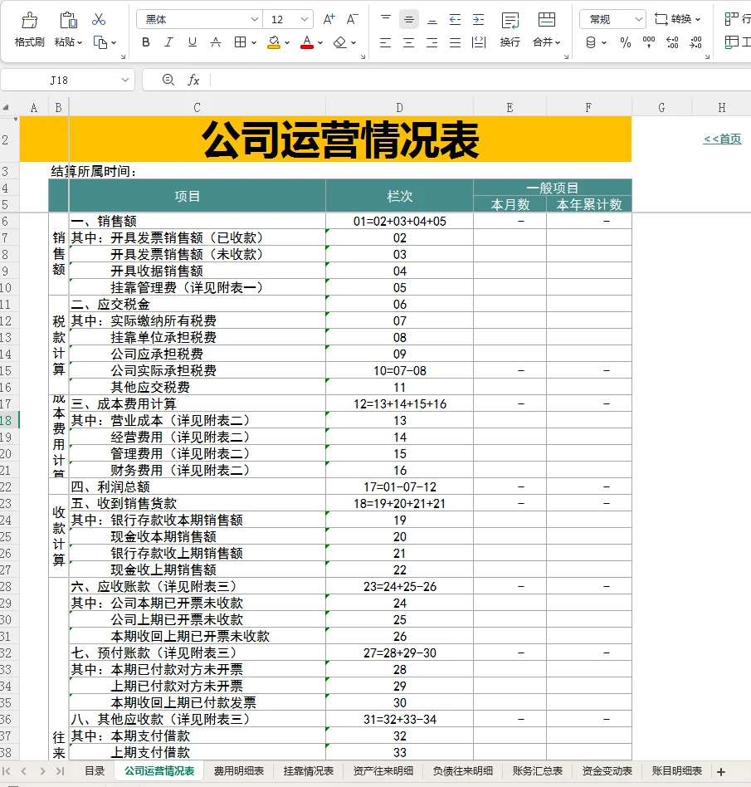The image size is (751, 787).
Task: Apply percent style format
Action: (x=626, y=42)
